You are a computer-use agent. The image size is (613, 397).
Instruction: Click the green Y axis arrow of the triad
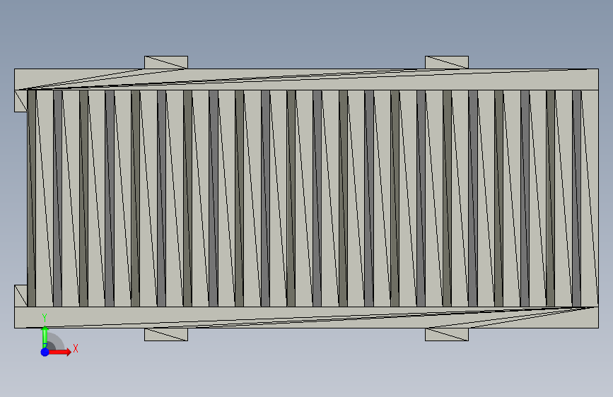45,338
